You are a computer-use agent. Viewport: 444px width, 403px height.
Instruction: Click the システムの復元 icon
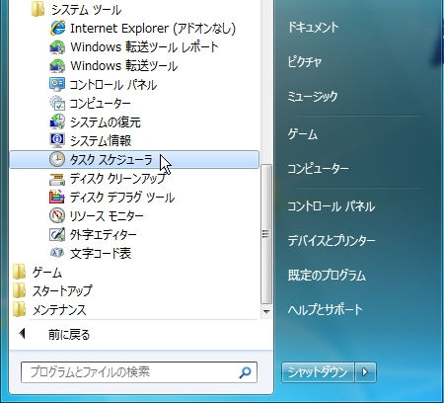[57, 122]
